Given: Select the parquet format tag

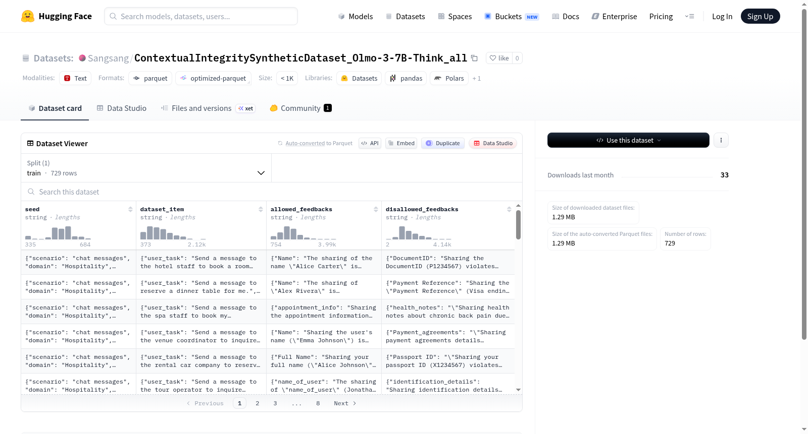Looking at the screenshot, I should 150,78.
